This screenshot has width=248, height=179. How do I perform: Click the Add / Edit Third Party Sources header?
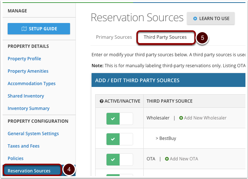[137, 80]
